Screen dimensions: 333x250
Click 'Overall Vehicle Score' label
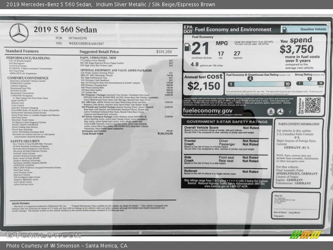201,127
